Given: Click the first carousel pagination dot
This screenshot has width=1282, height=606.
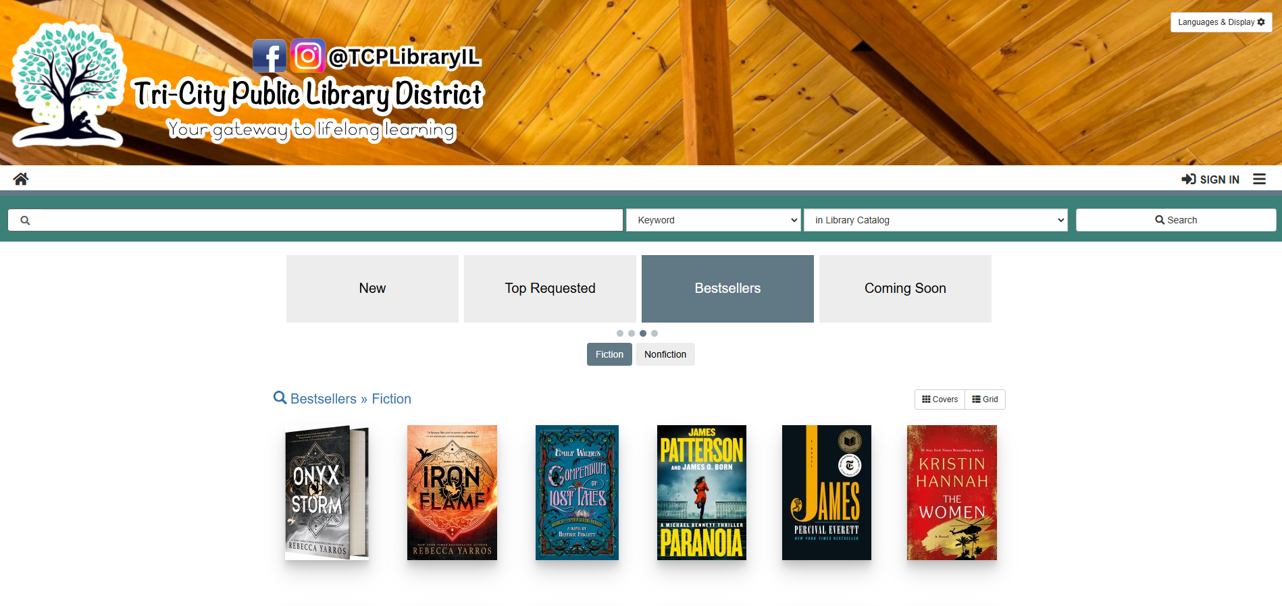Looking at the screenshot, I should pyautogui.click(x=620, y=333).
